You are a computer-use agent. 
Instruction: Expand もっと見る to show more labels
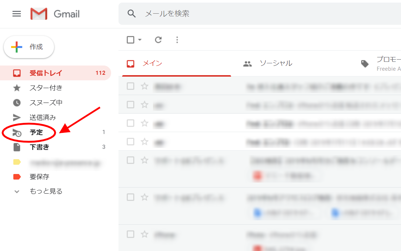[46, 191]
